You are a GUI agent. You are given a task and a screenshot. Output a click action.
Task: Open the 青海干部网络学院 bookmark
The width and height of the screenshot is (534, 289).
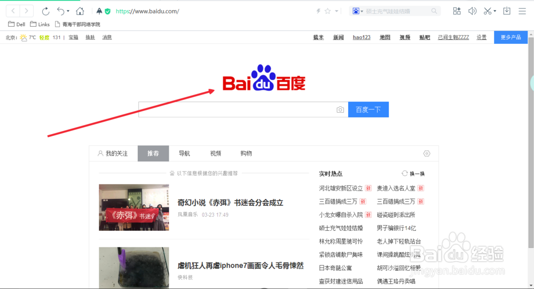click(x=77, y=24)
